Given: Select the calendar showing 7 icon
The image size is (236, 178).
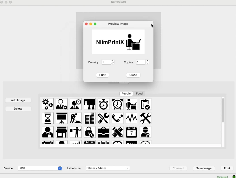Looking at the screenshot, I should tap(132, 132).
